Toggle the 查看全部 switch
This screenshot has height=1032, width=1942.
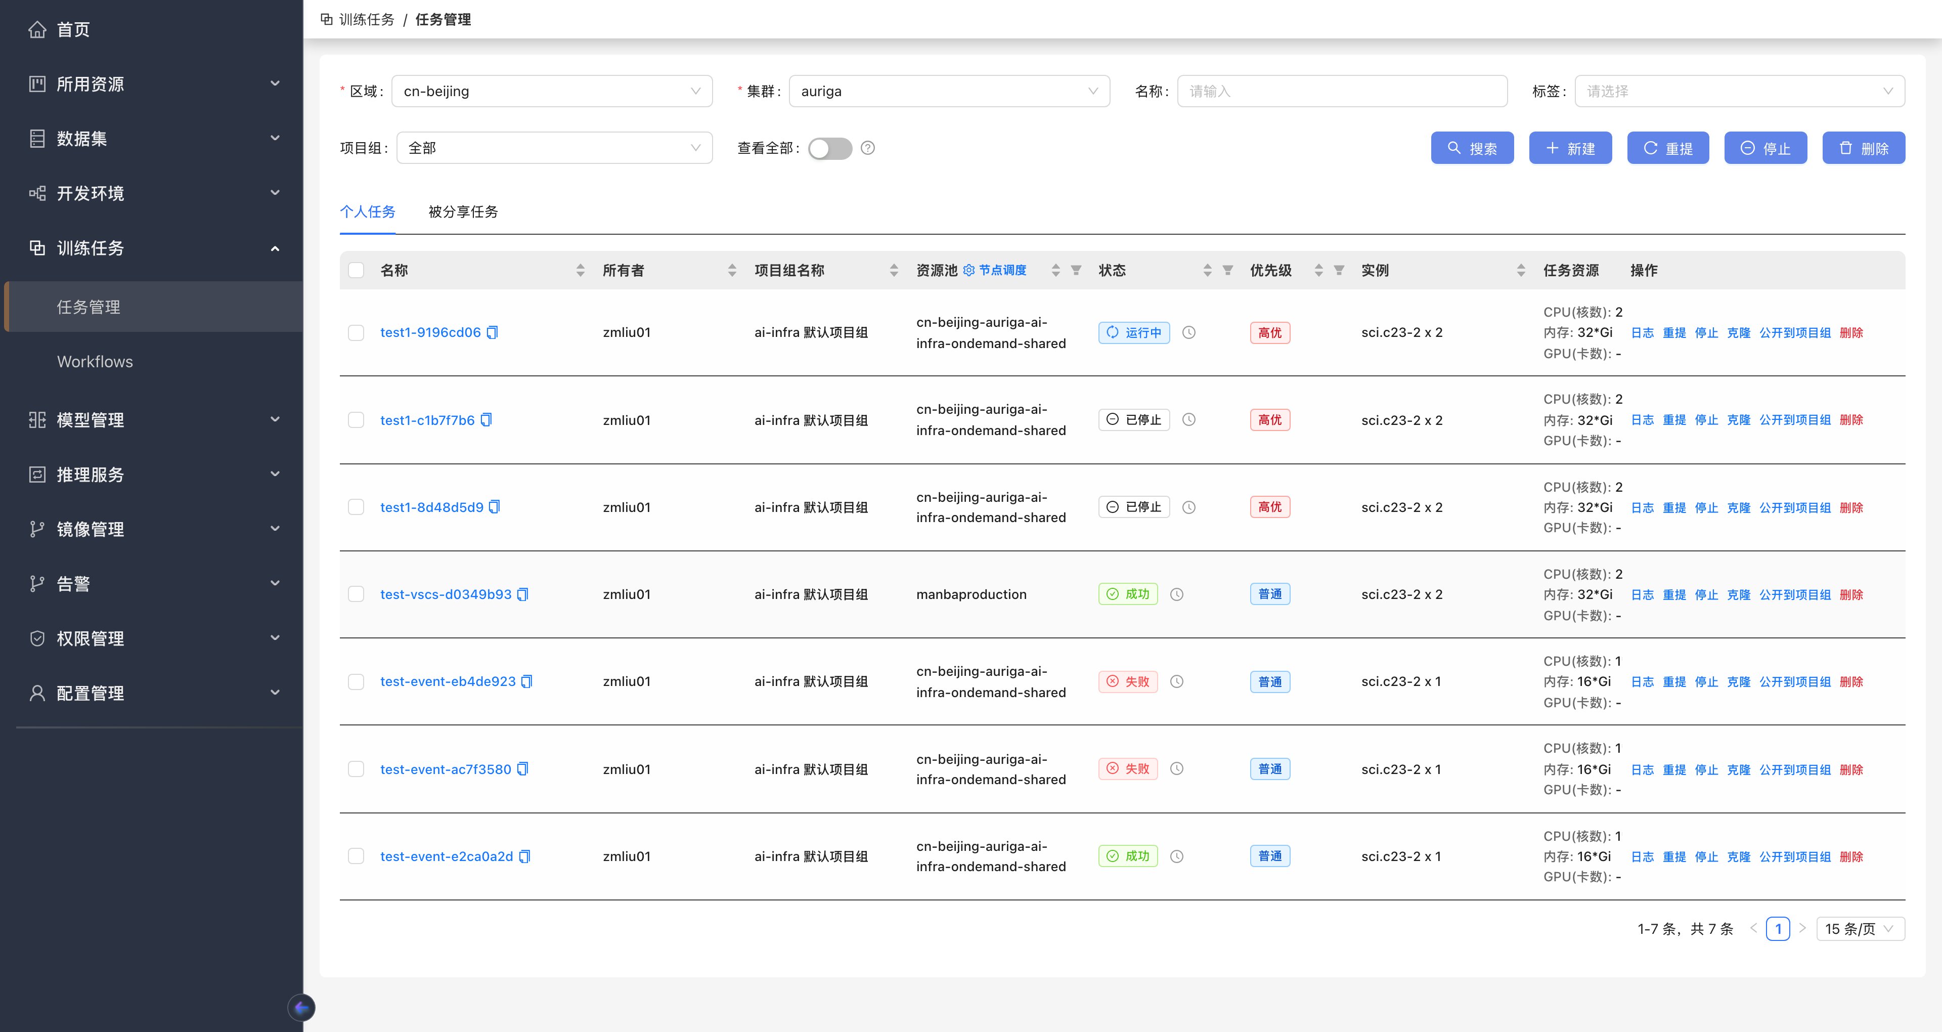(x=830, y=148)
